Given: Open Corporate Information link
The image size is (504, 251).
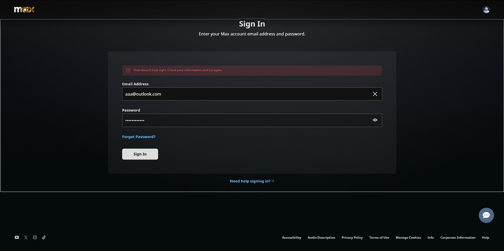Looking at the screenshot, I should [x=458, y=238].
